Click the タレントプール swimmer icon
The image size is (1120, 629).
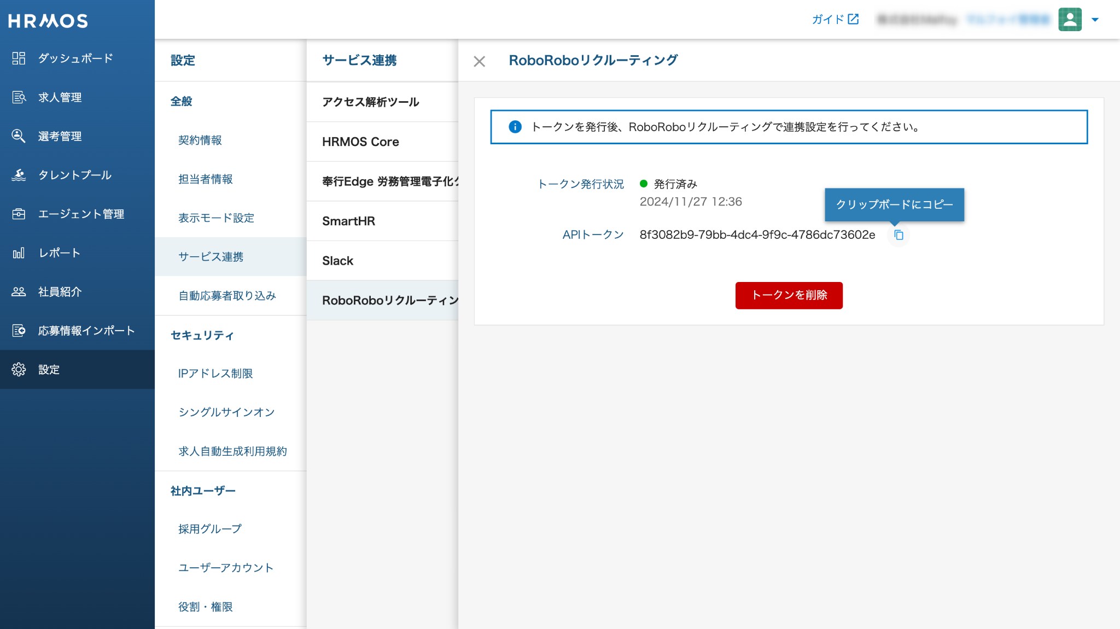pyautogui.click(x=19, y=175)
